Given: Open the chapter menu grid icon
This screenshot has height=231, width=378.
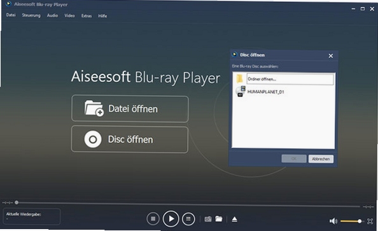Looking at the screenshot, I should coord(188,219).
